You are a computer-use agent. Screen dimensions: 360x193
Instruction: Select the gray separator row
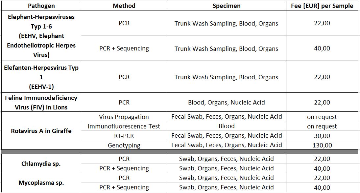tap(180, 152)
